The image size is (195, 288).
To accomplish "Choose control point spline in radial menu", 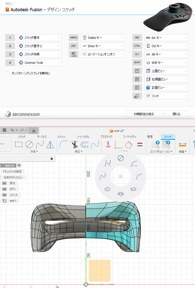I will (x=108, y=163).
